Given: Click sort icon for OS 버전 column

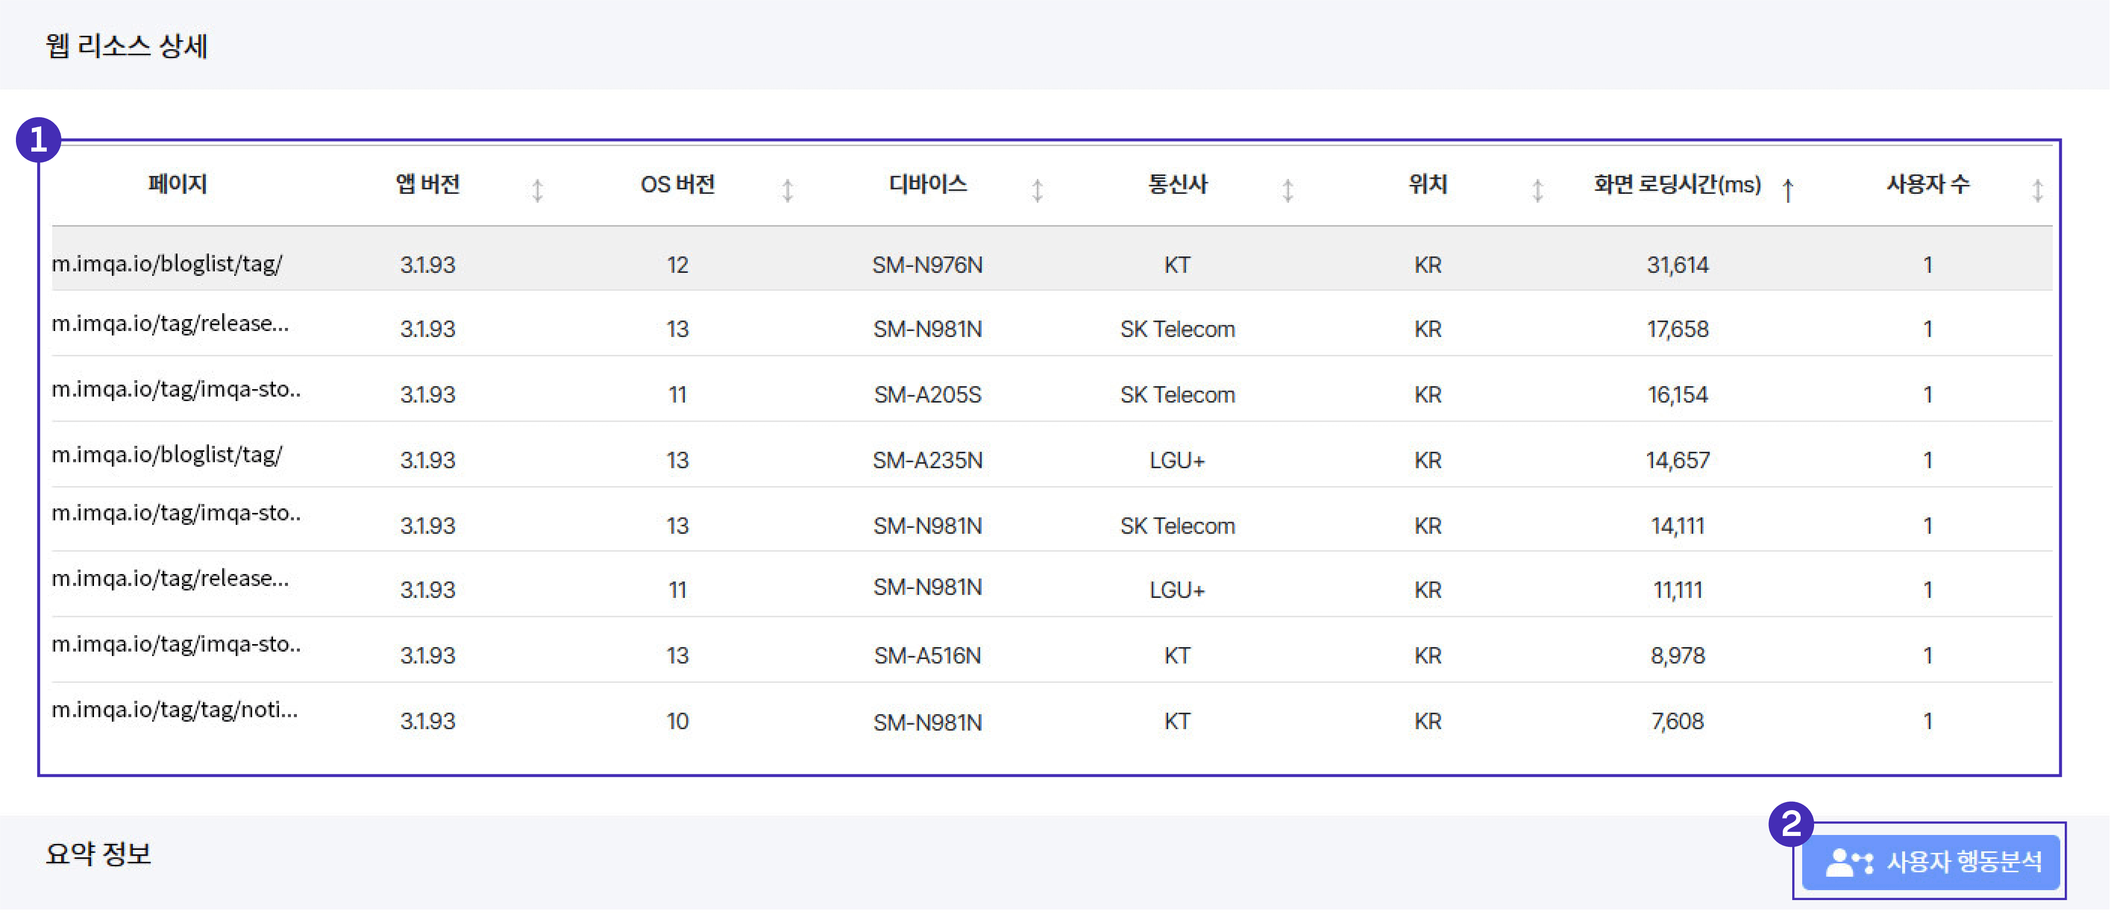Looking at the screenshot, I should coord(787,191).
